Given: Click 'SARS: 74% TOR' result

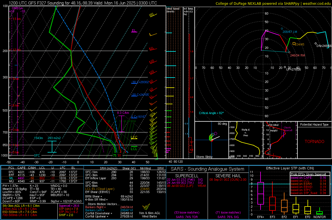Looking at the screenshot, I should click(187, 217).
